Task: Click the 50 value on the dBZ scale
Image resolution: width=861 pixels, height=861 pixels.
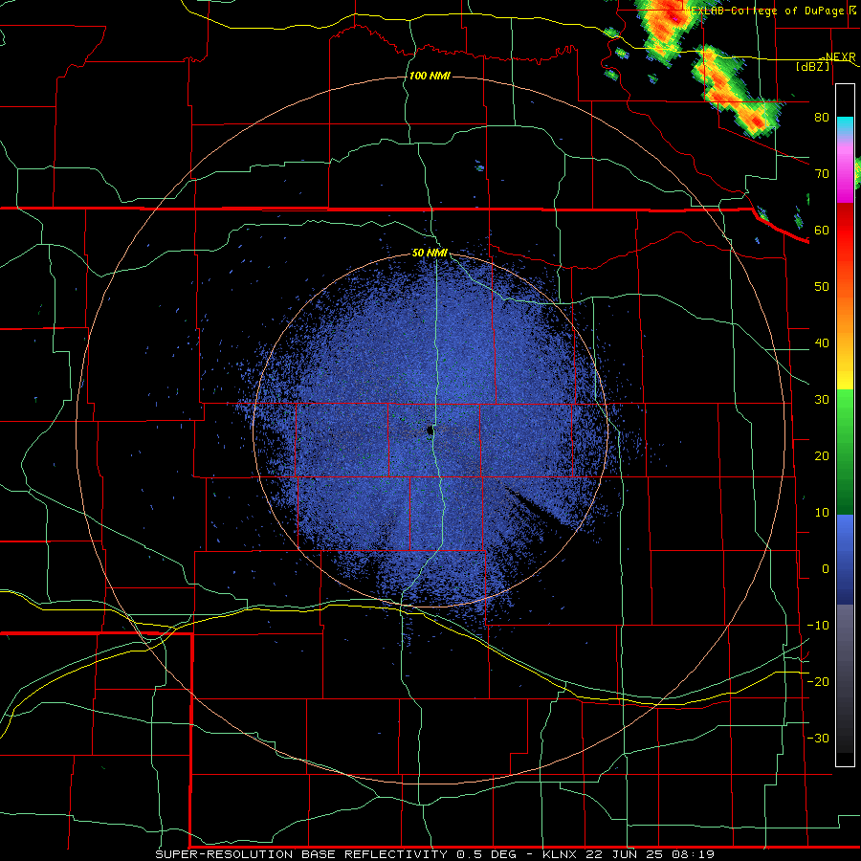Action: pyautogui.click(x=822, y=287)
